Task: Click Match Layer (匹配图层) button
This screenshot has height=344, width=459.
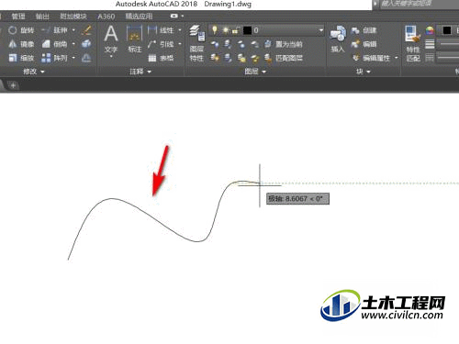Action: [x=284, y=58]
